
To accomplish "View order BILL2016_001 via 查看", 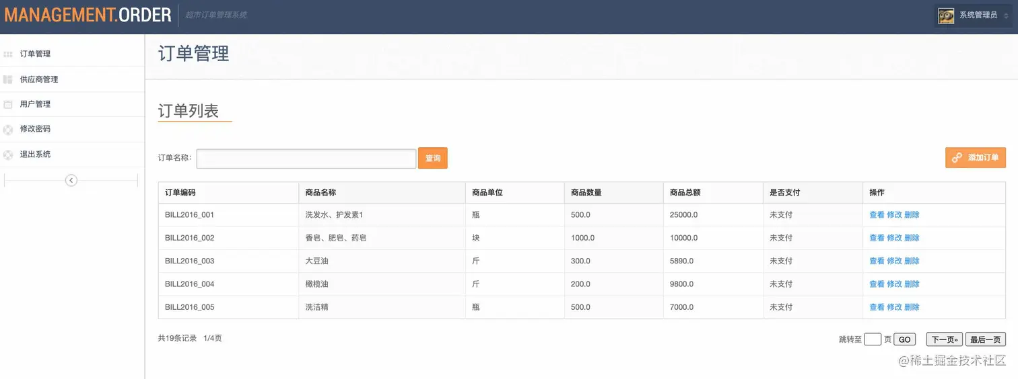I will (877, 215).
